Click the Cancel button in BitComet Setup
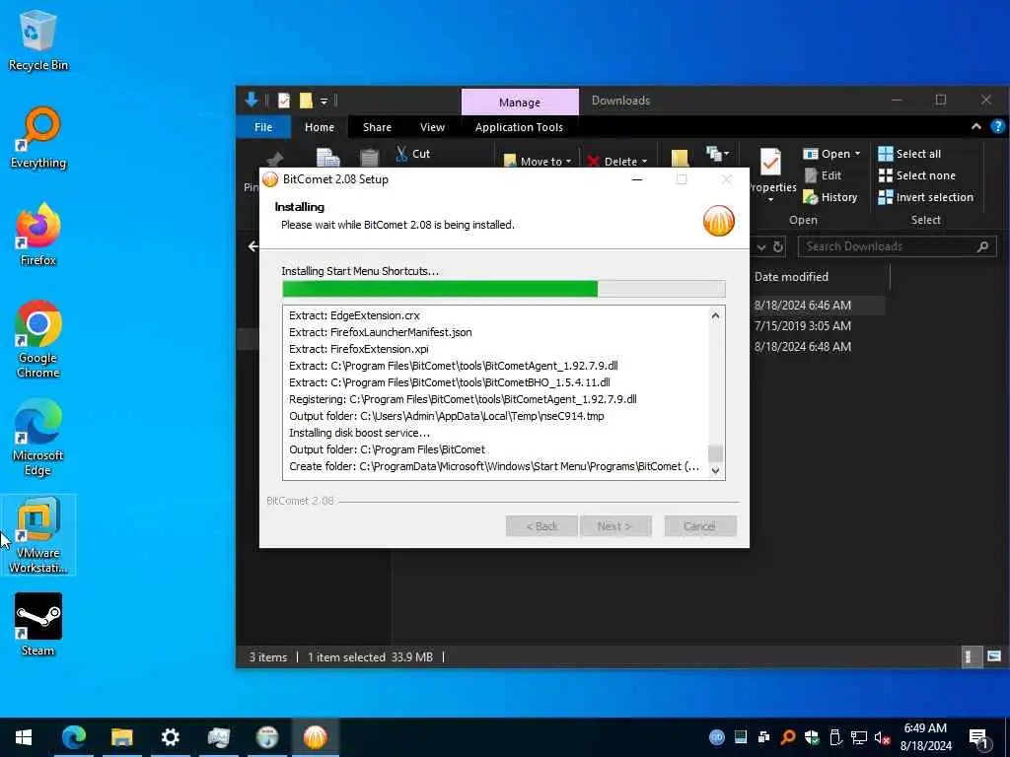Image resolution: width=1010 pixels, height=757 pixels. [699, 526]
